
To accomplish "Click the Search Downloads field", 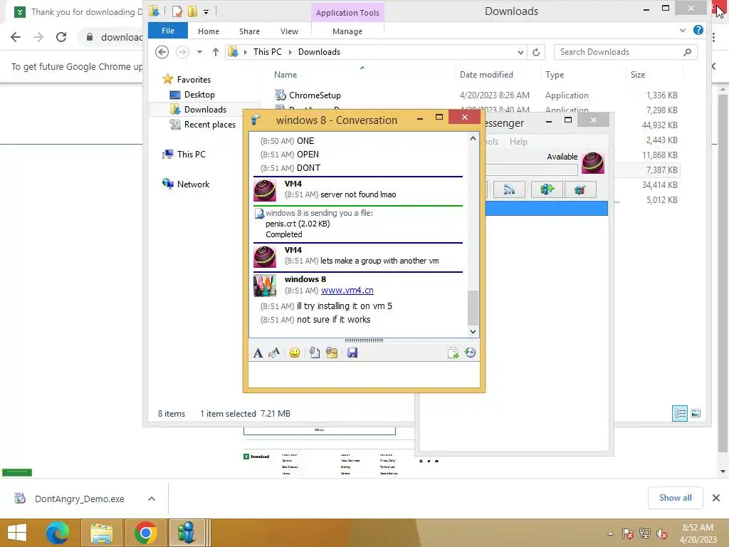I will point(625,52).
